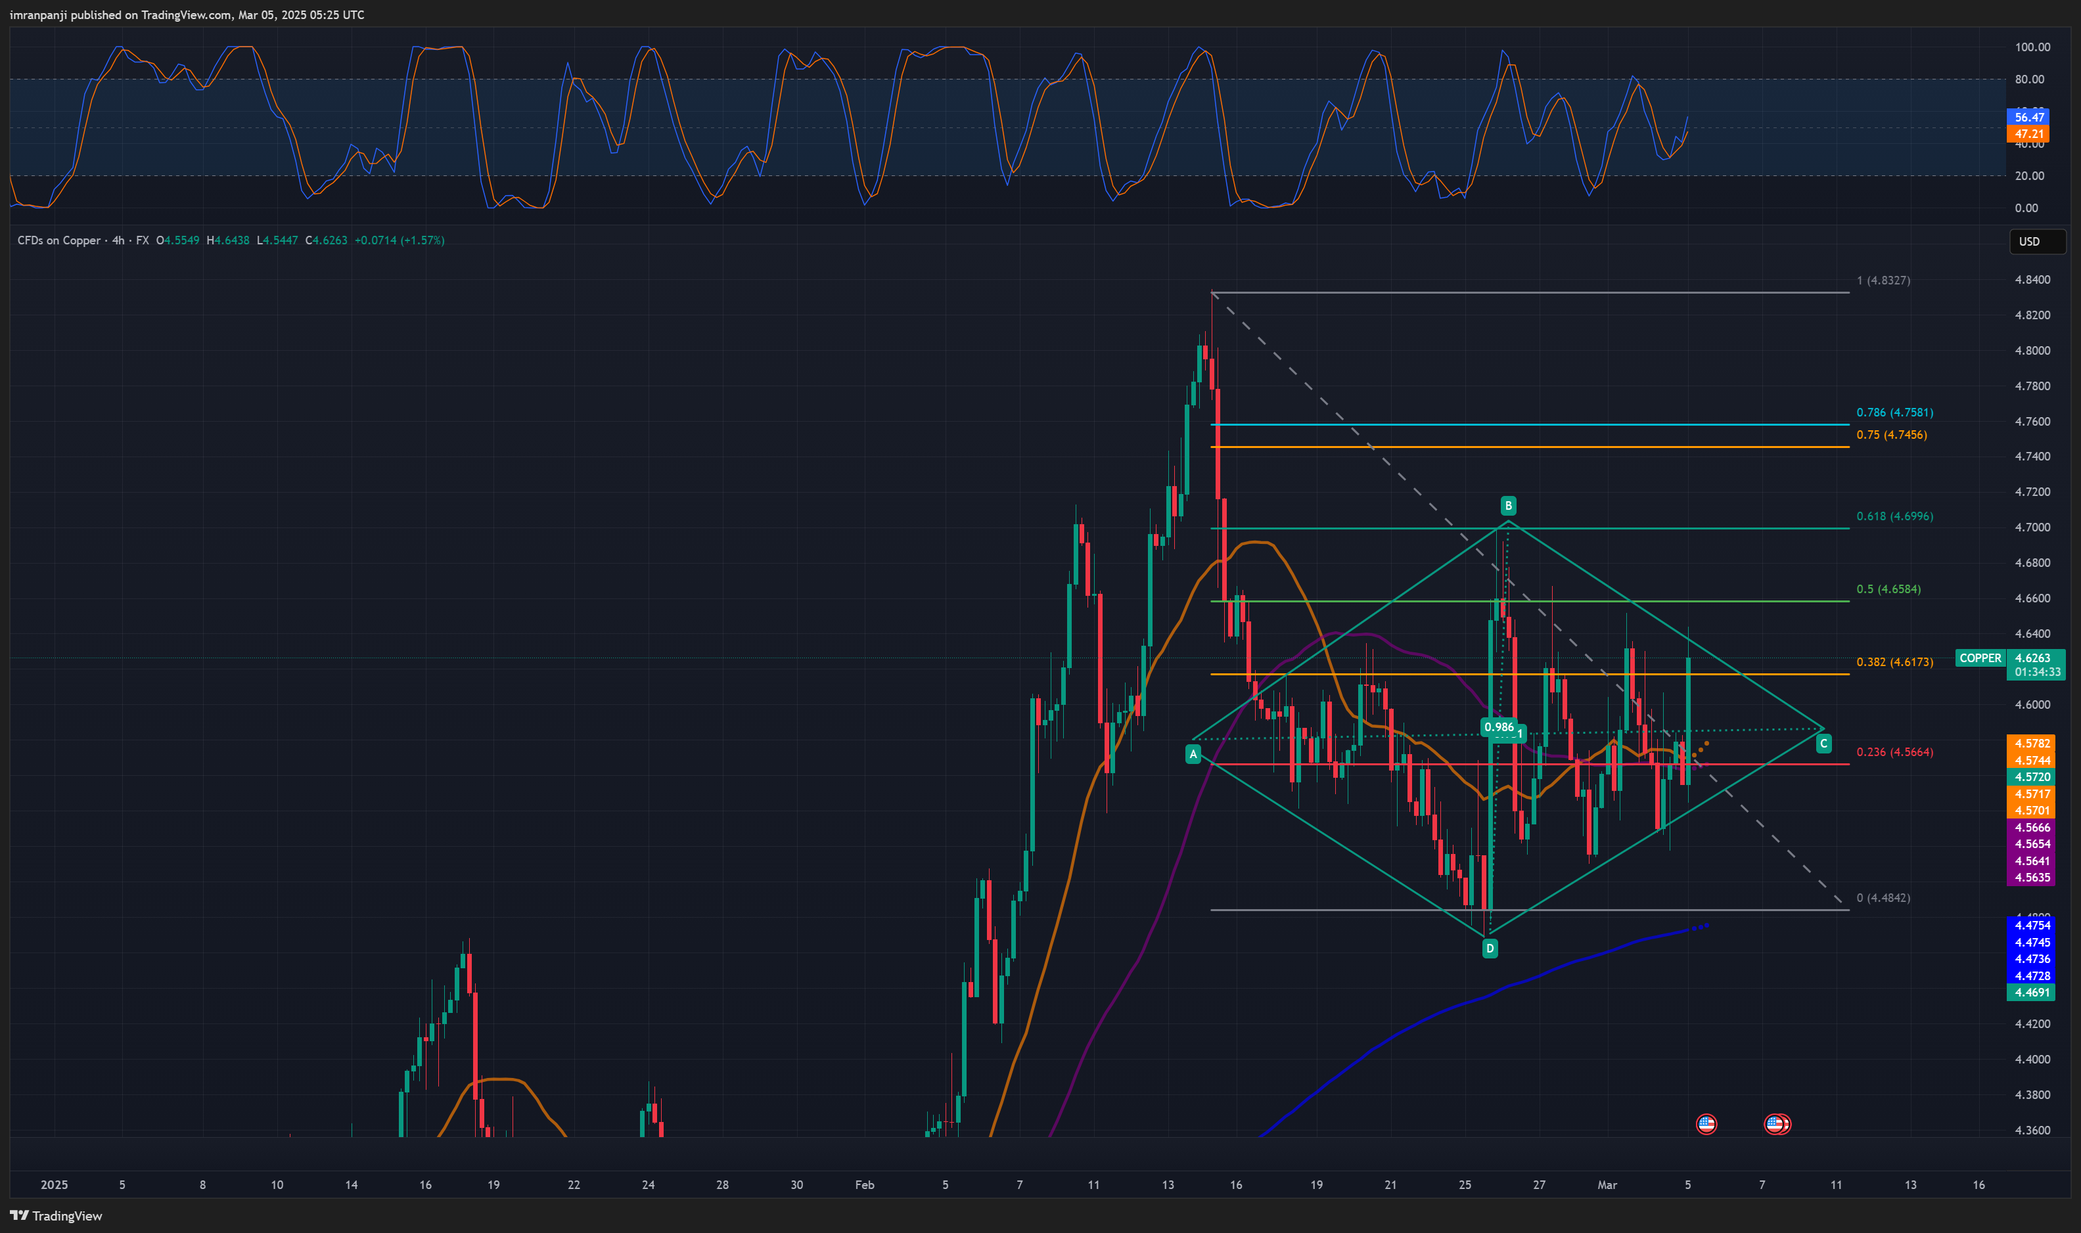Click the purple price tag 4.5666
Screen dimensions: 2081x1233
pyautogui.click(x=2031, y=828)
